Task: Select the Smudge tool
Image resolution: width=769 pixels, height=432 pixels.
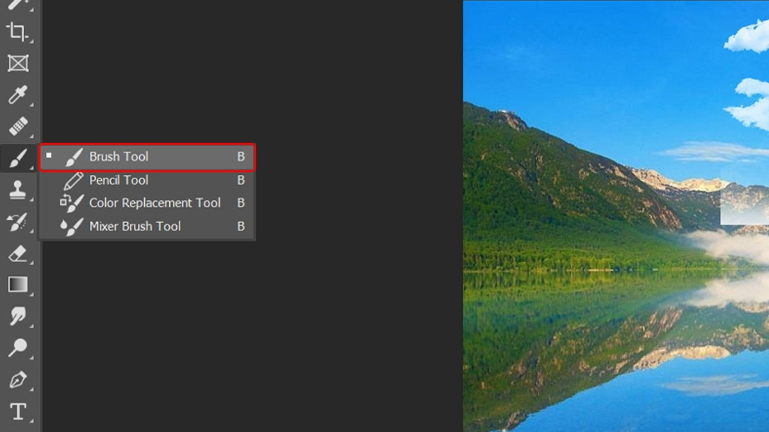Action: (x=17, y=316)
